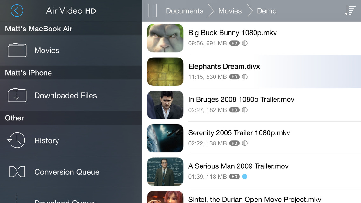Tap the blue back arrow button
The image size is (361, 203).
17,11
